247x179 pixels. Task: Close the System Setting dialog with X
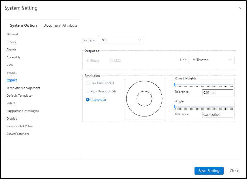(x=240, y=8)
